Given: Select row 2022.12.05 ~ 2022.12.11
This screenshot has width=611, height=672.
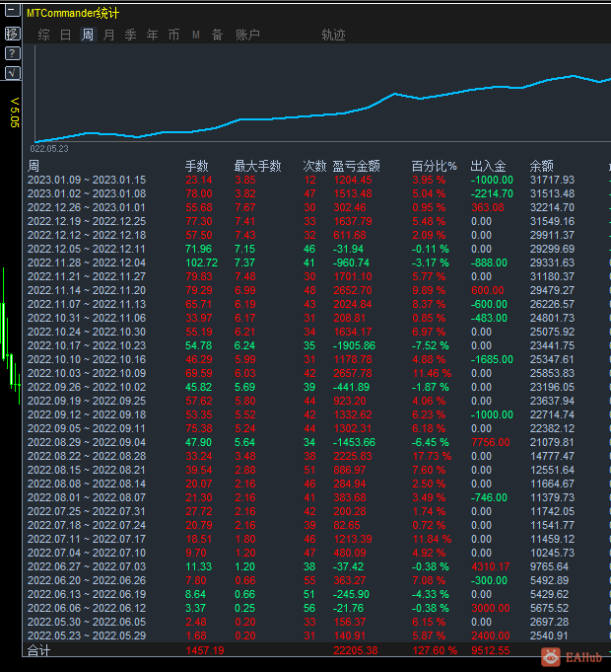Looking at the screenshot, I should point(315,249).
